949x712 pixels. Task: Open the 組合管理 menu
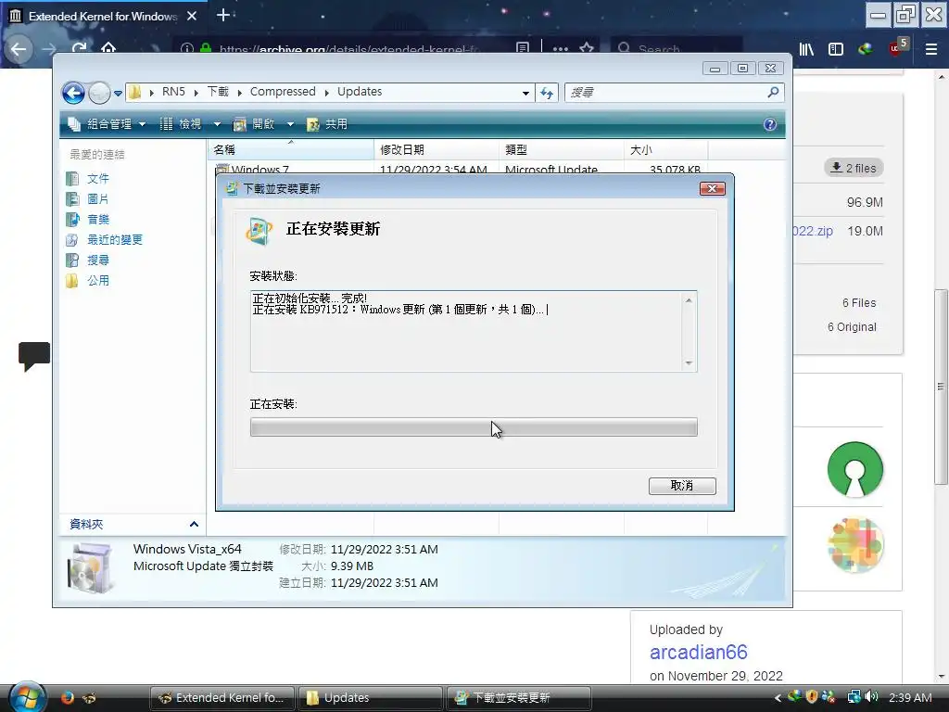coord(108,124)
